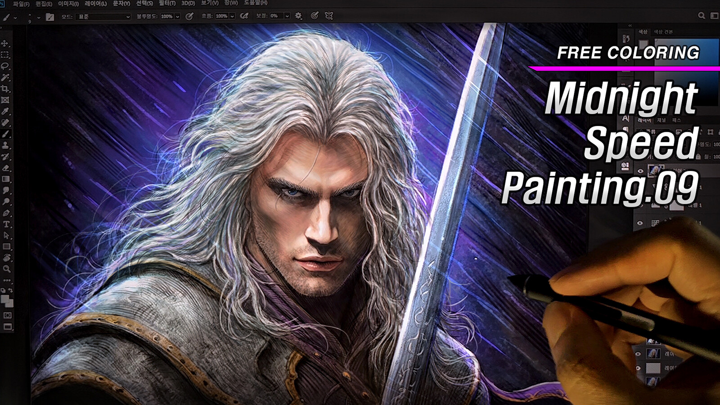Open the 창(W) menu
Viewport: 720px width, 405px height.
[231, 3]
